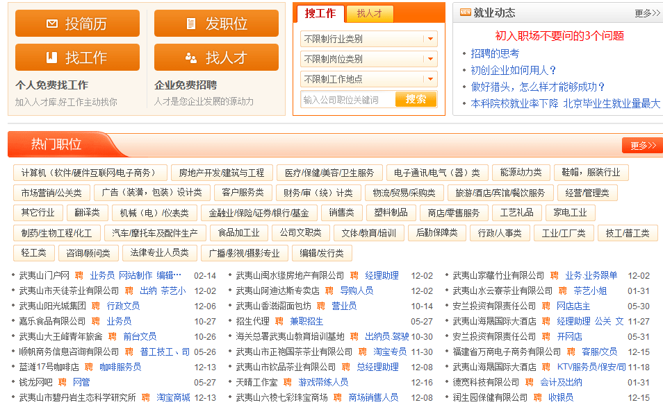Select category 行政/人事类

coord(500,233)
